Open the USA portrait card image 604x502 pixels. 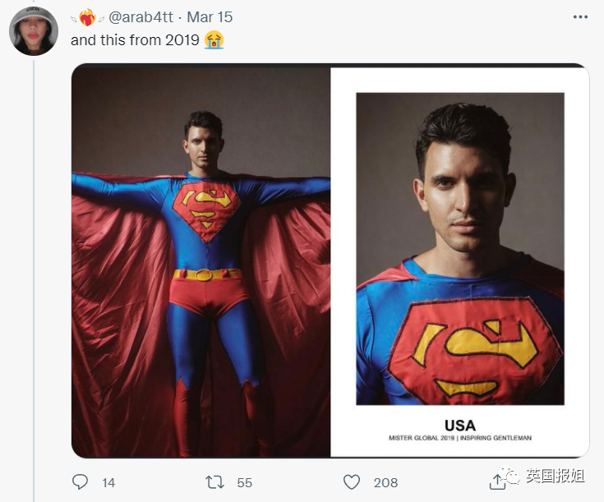460,260
